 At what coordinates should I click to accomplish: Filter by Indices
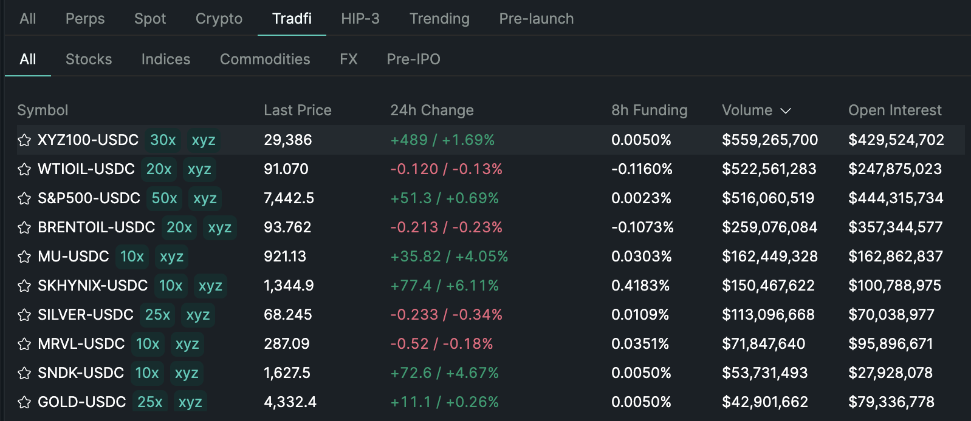click(x=166, y=59)
